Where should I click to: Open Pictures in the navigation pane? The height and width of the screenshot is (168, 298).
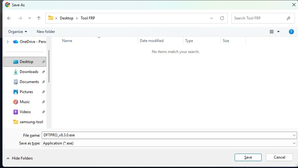coord(23,92)
